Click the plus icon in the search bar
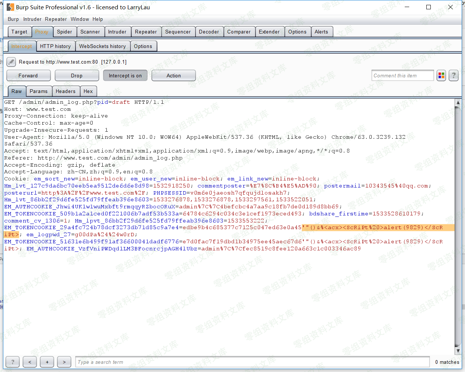The image size is (465, 372). pos(46,362)
